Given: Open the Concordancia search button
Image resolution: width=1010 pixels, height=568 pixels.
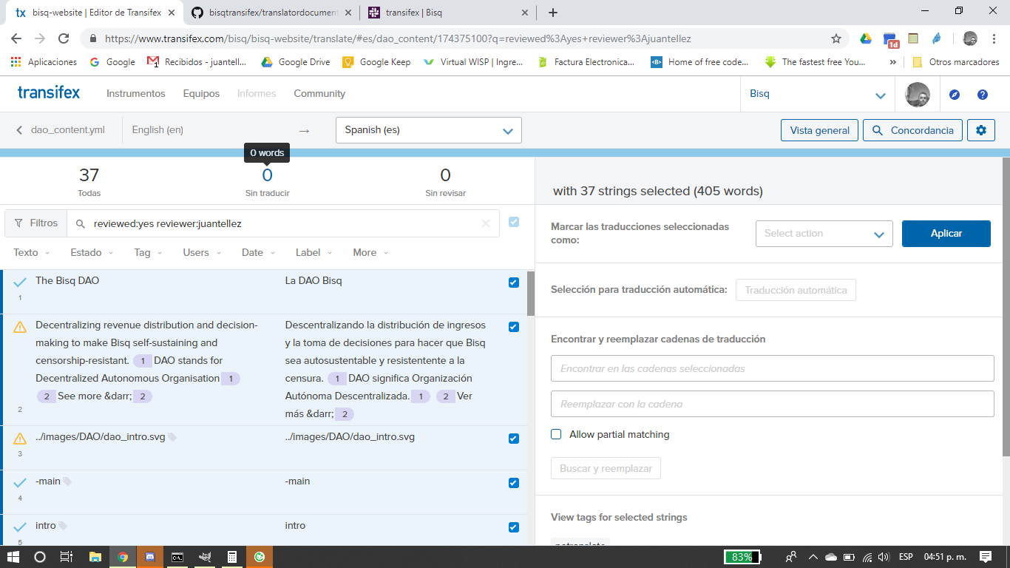Looking at the screenshot, I should click(x=913, y=130).
